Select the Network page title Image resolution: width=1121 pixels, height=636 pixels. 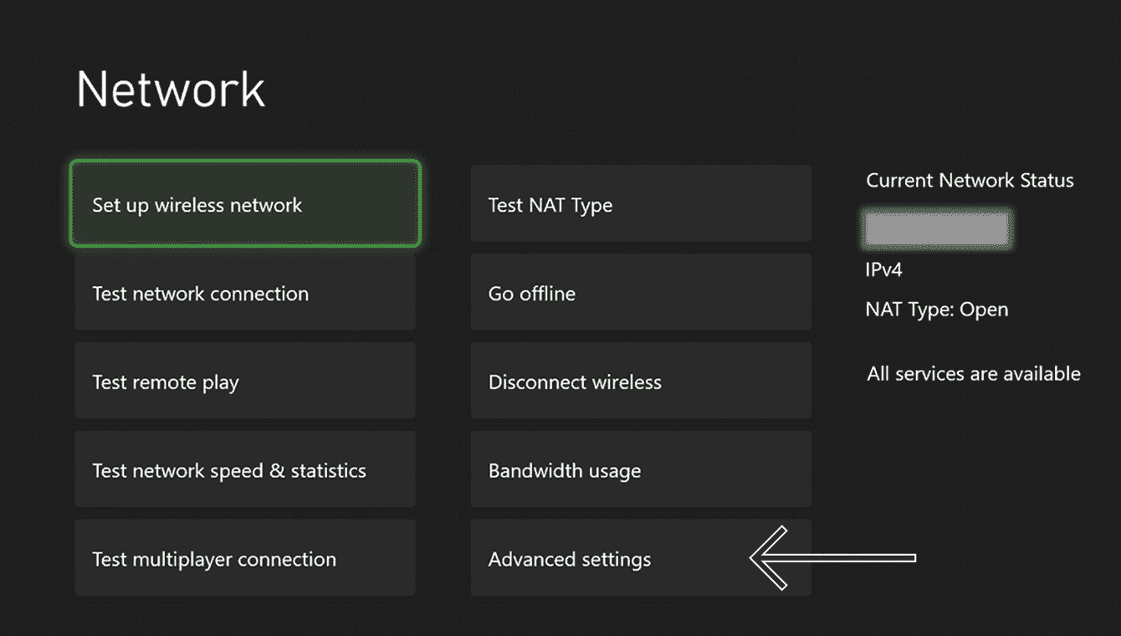170,88
